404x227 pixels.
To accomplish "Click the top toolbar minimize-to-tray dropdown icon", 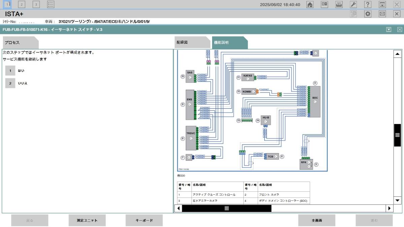I will click(x=382, y=4).
